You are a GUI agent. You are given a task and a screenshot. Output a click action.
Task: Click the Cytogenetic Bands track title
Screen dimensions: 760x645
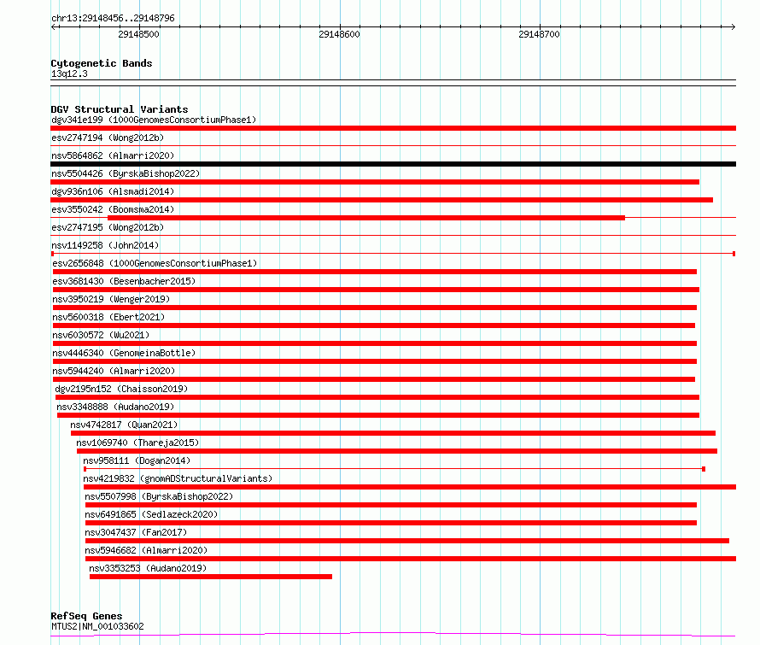(102, 63)
